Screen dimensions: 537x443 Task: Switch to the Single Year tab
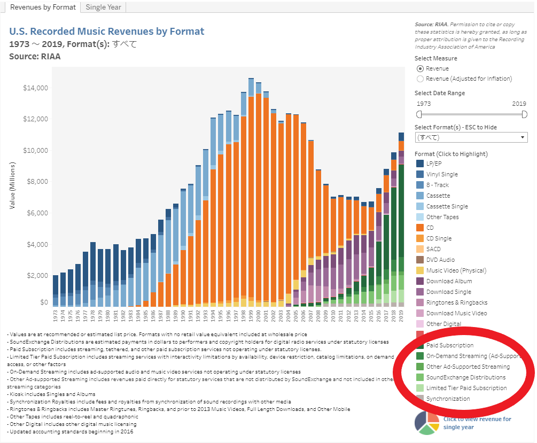[x=103, y=7]
